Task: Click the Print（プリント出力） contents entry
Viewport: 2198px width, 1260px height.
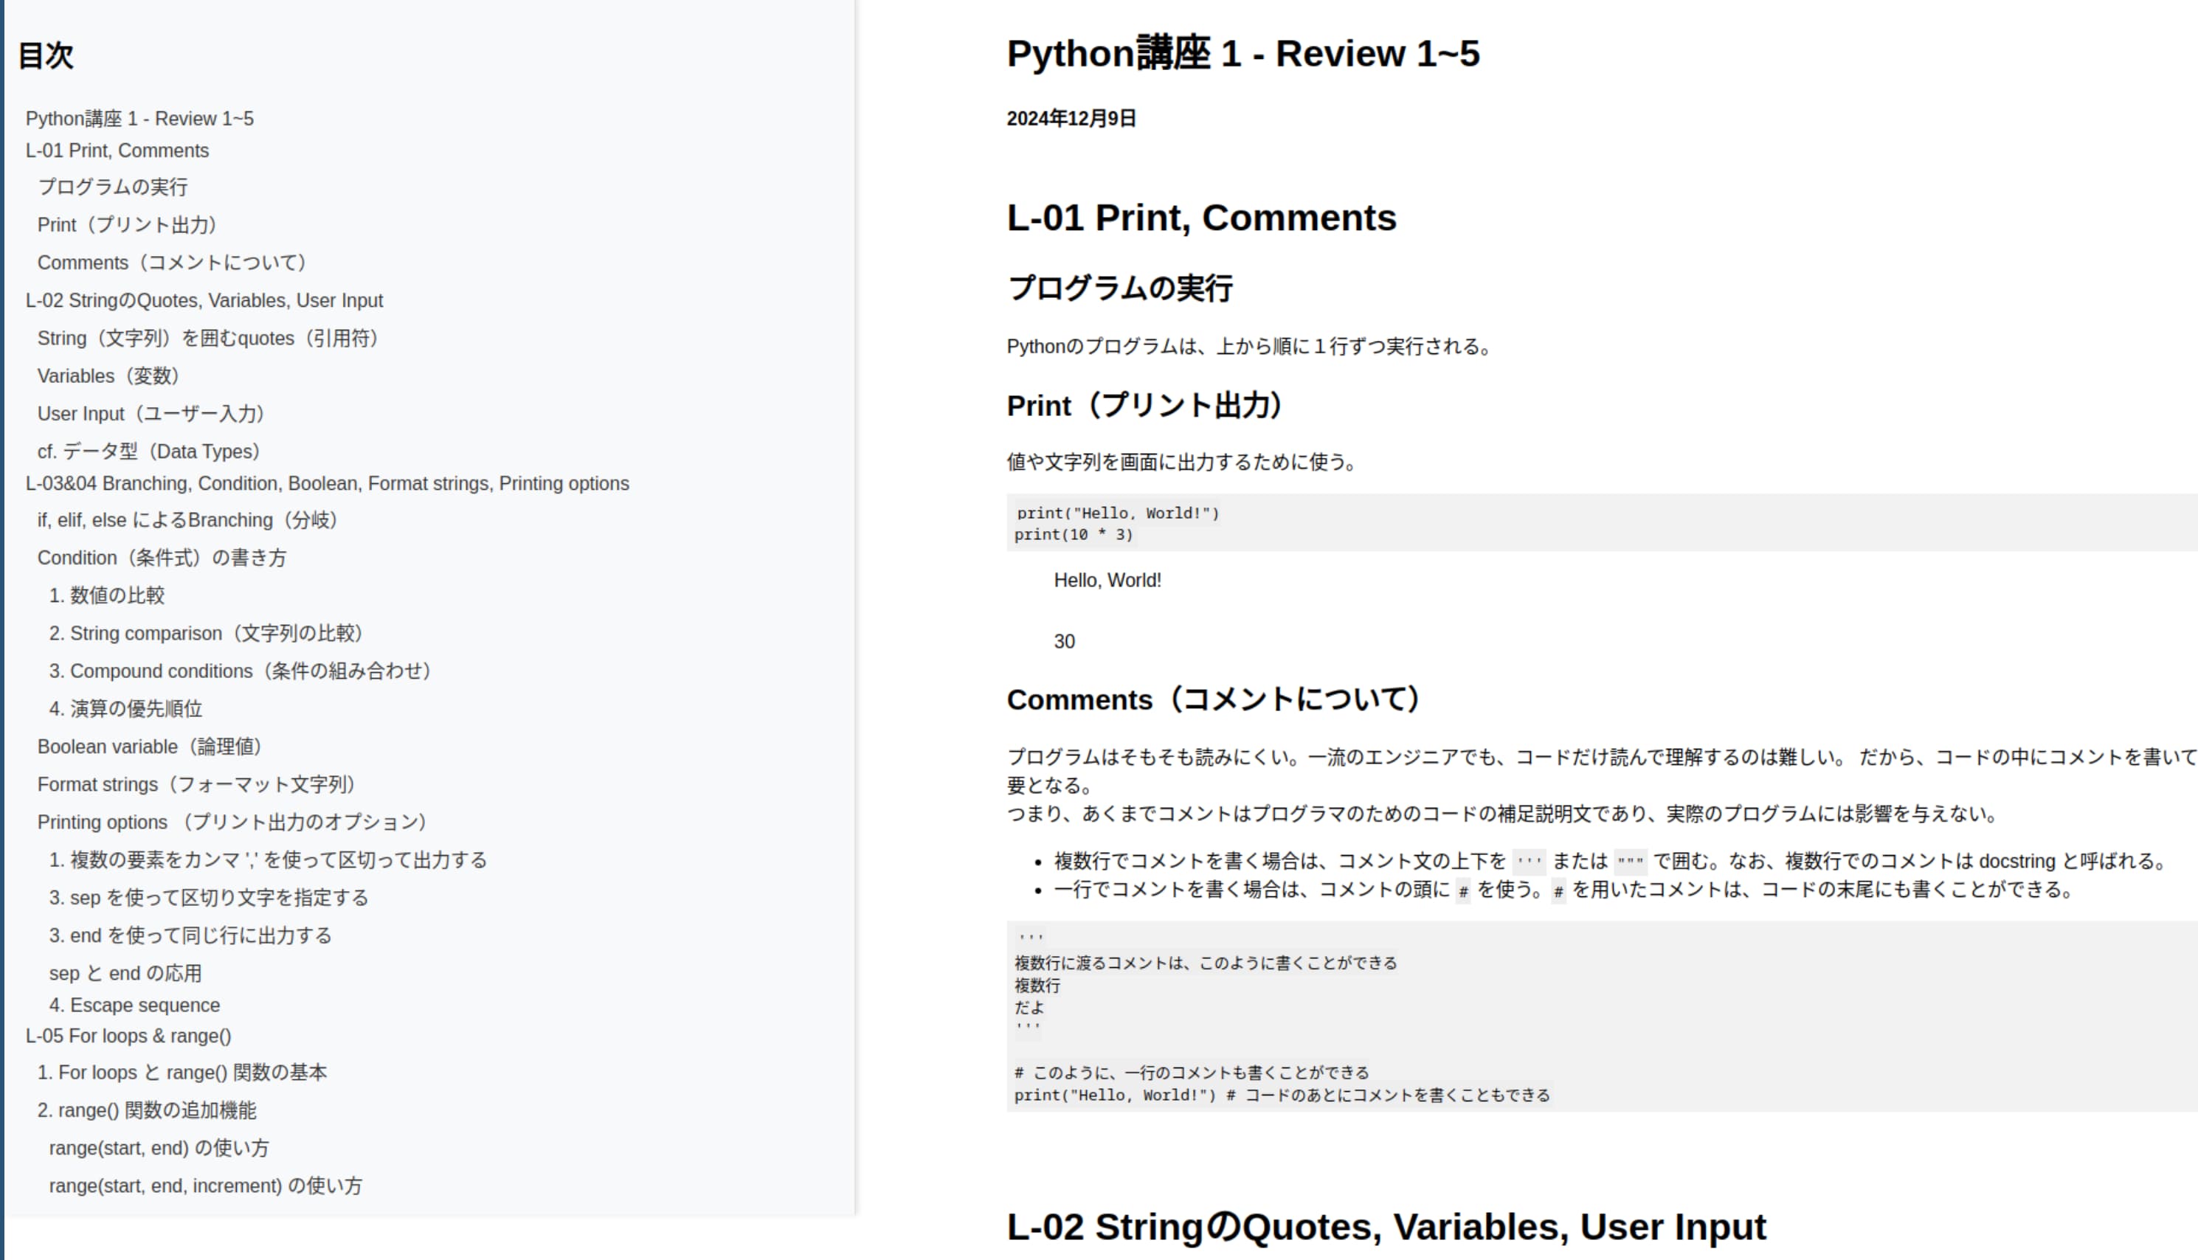Action: tap(126, 225)
